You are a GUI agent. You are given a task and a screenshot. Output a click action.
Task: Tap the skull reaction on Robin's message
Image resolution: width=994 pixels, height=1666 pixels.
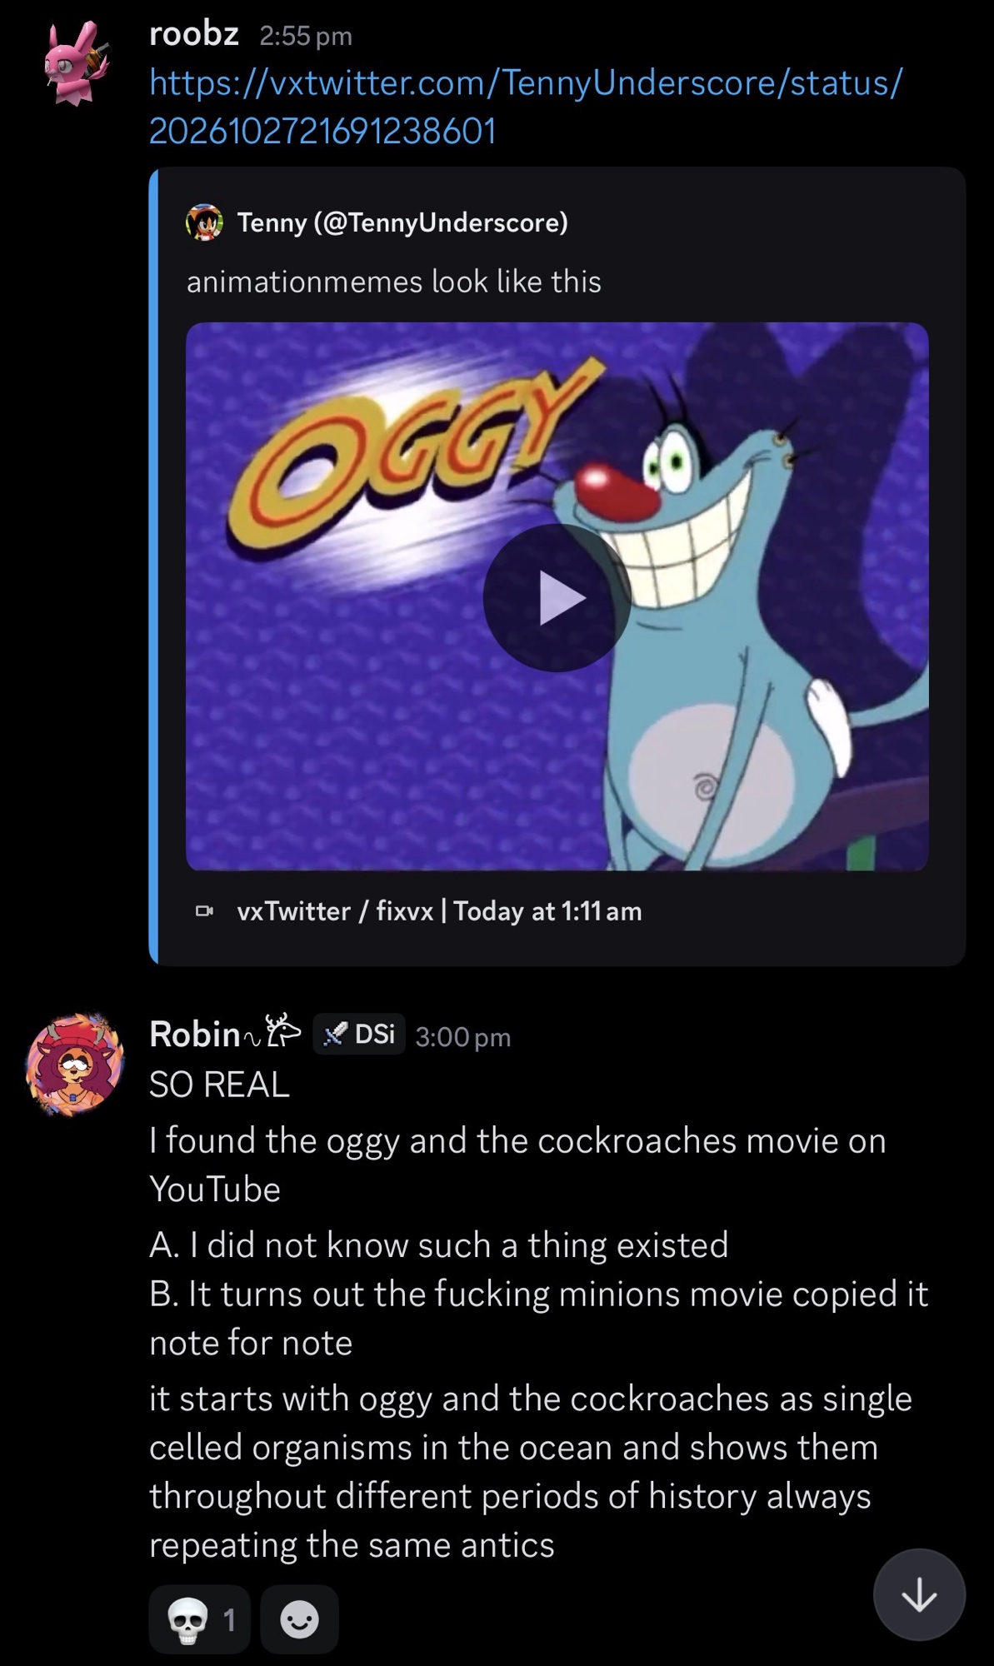click(x=199, y=1619)
